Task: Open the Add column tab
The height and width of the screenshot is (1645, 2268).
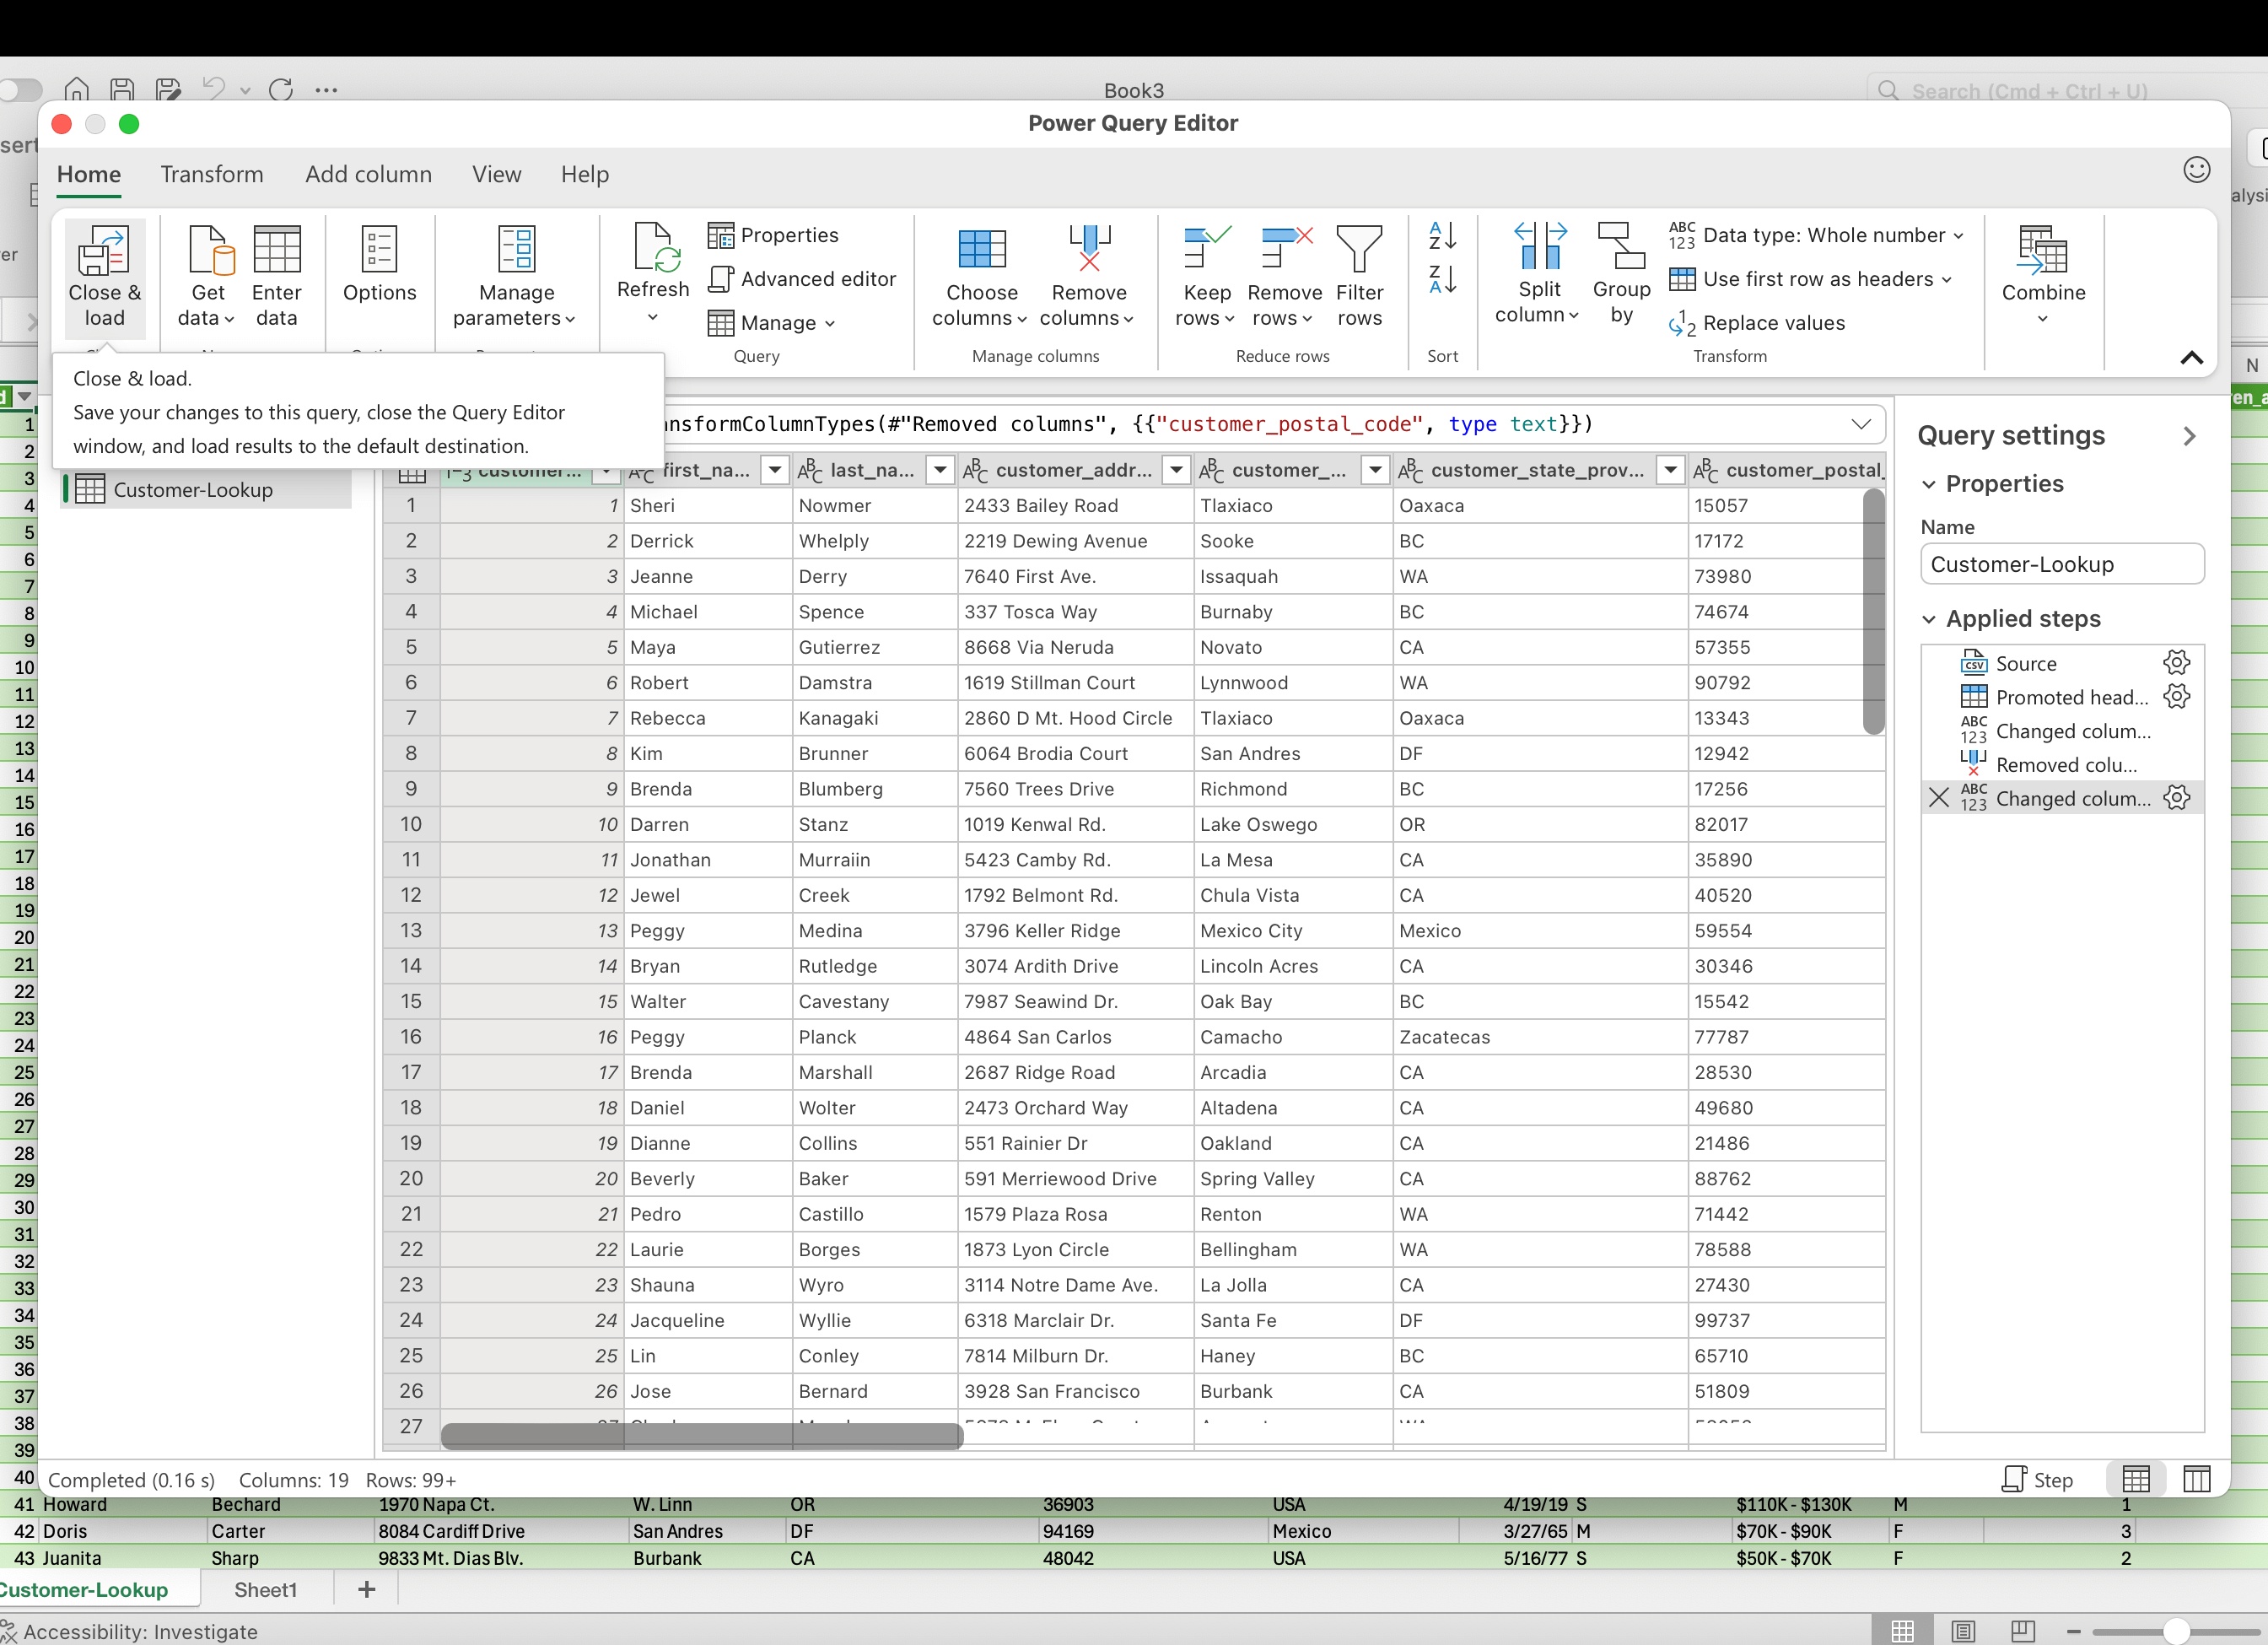Action: click(368, 174)
